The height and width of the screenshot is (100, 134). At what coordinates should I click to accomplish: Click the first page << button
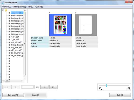point(6,87)
